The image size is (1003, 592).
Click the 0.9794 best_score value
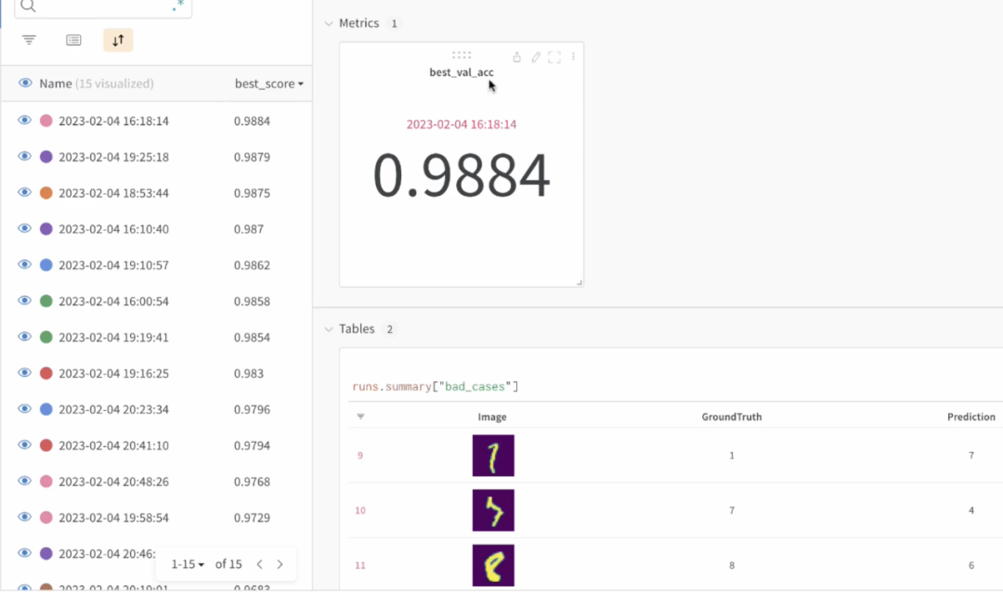point(252,445)
